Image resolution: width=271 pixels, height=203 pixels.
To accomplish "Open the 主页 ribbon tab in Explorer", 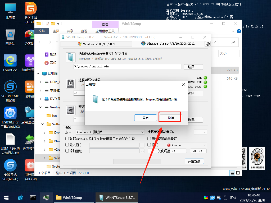I will click(x=56, y=31).
